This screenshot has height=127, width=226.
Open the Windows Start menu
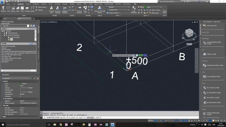pos(2,125)
